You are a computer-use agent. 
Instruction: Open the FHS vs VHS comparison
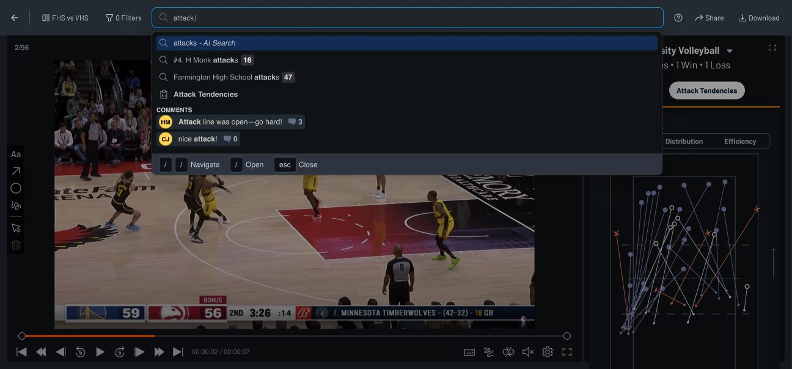[x=65, y=18]
